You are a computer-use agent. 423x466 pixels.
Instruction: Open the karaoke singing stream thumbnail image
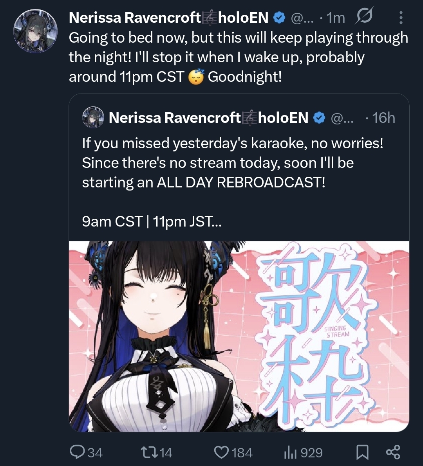[x=239, y=336]
